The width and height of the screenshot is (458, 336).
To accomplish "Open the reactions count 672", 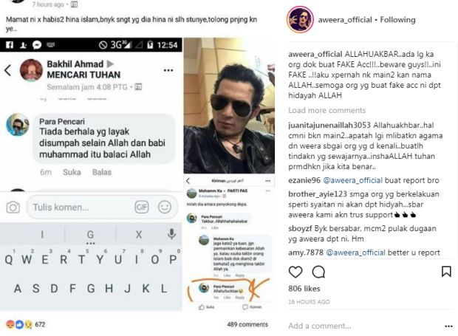I will pos(40,324).
